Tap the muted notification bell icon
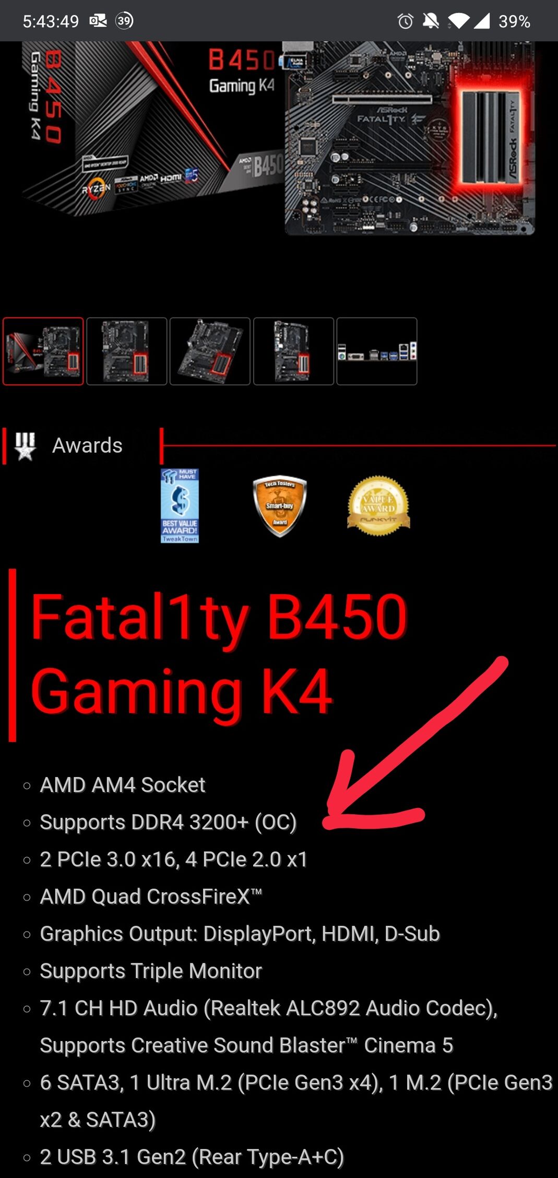The image size is (558, 1178). point(431,21)
